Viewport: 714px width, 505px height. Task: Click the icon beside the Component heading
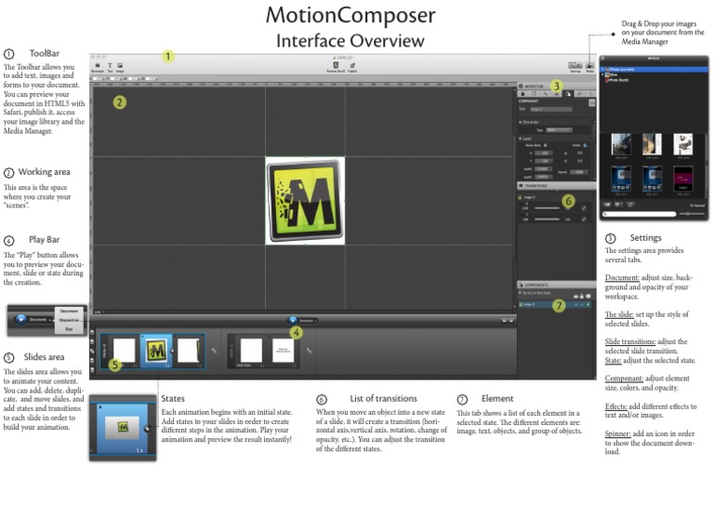pyautogui.click(x=592, y=102)
